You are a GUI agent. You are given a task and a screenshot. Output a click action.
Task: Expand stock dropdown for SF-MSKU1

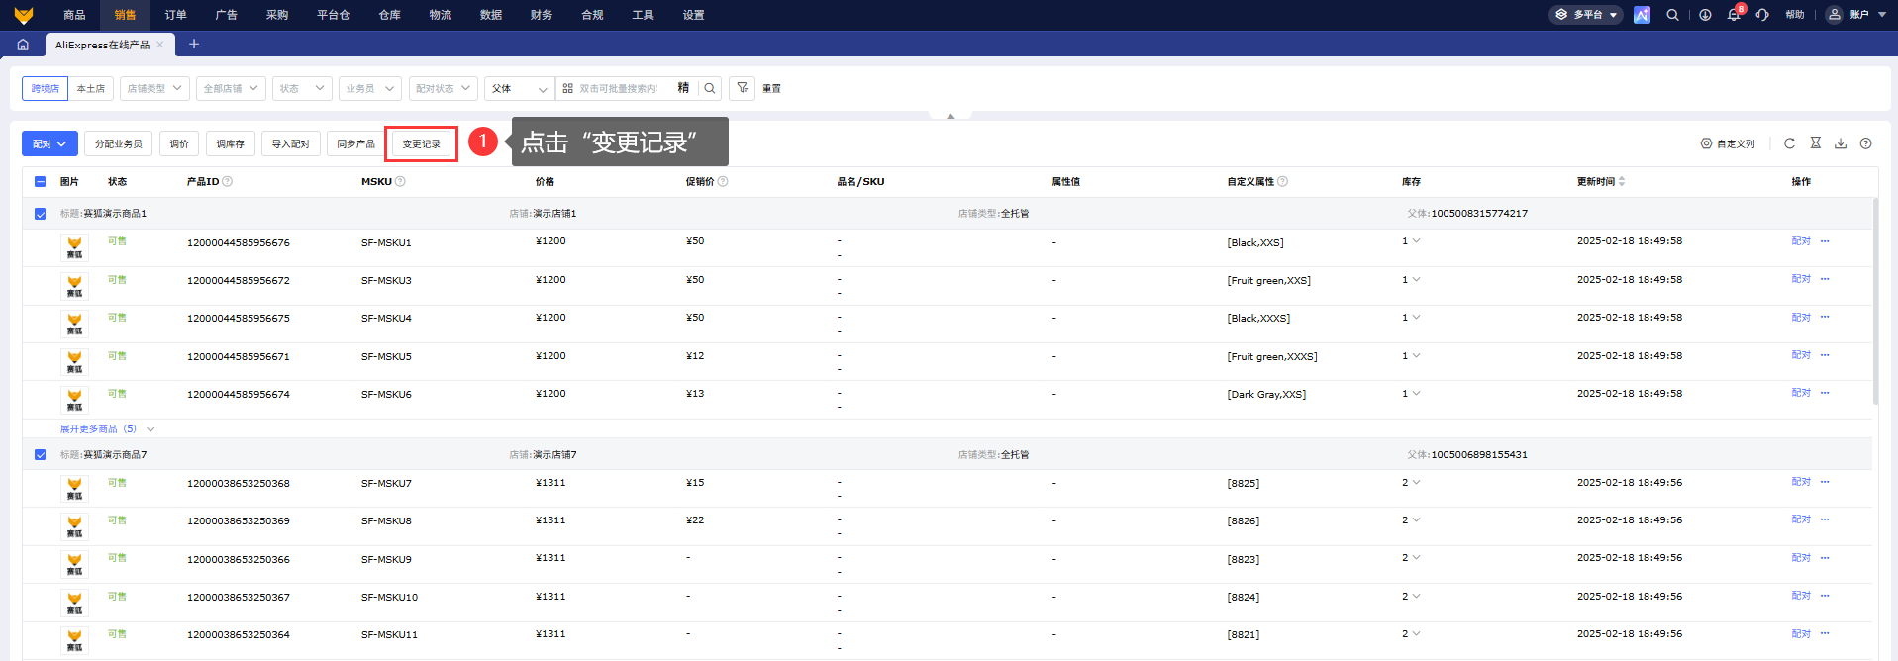point(1416,241)
